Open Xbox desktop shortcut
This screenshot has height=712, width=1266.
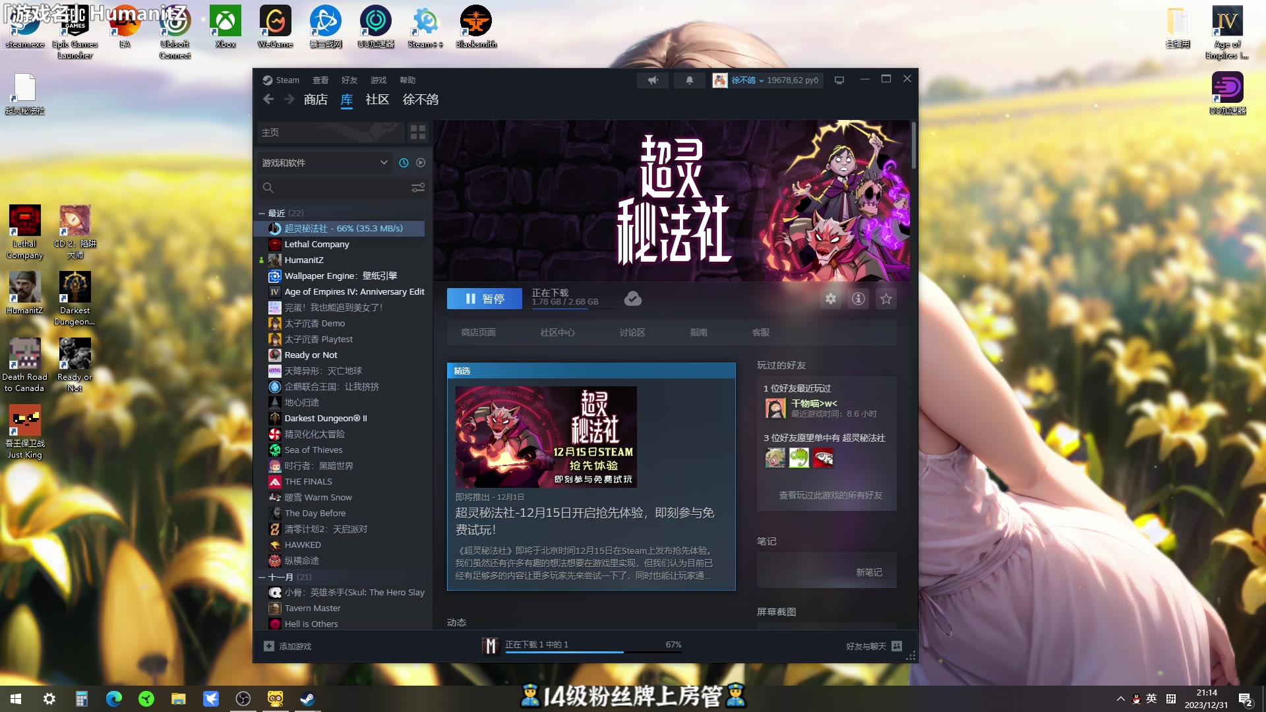pyautogui.click(x=225, y=26)
